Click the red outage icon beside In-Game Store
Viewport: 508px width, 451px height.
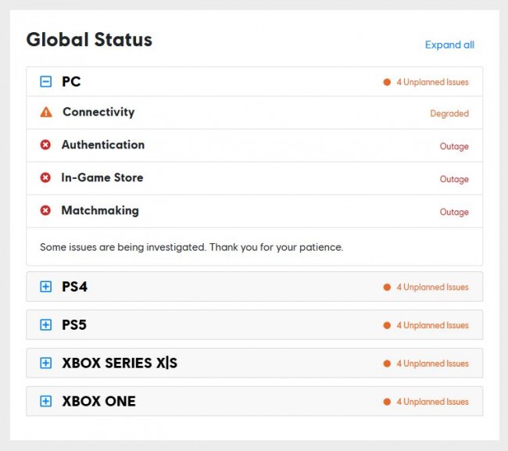pyautogui.click(x=45, y=178)
